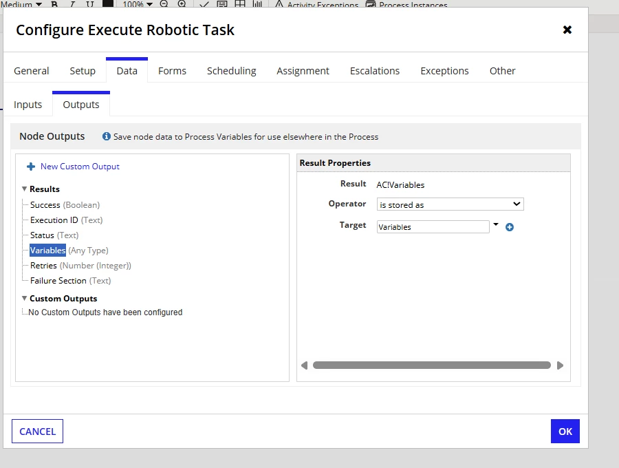Click the black color swatch in toolbar
619x468 pixels.
click(x=108, y=3)
